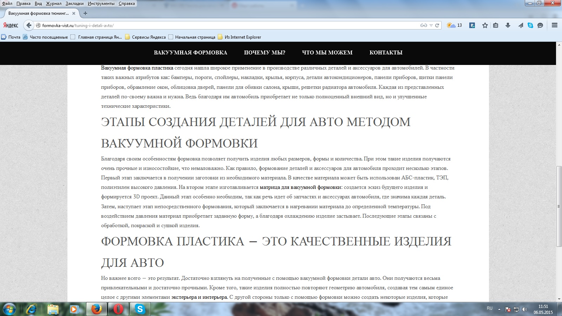The width and height of the screenshot is (562, 316).
Task: Follow the Вакуумная формовка пластика link
Action: [x=137, y=68]
